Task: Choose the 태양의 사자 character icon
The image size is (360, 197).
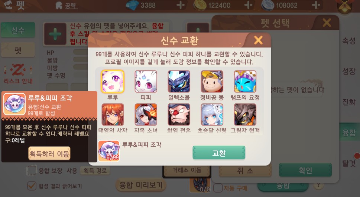Action: (x=113, y=114)
